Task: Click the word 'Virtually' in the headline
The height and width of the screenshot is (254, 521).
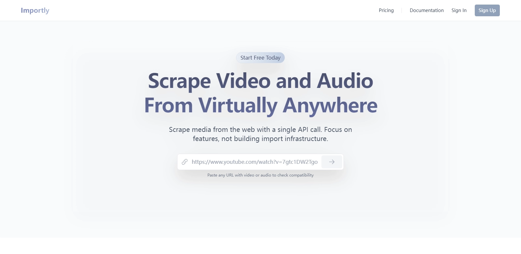Action: (x=237, y=106)
